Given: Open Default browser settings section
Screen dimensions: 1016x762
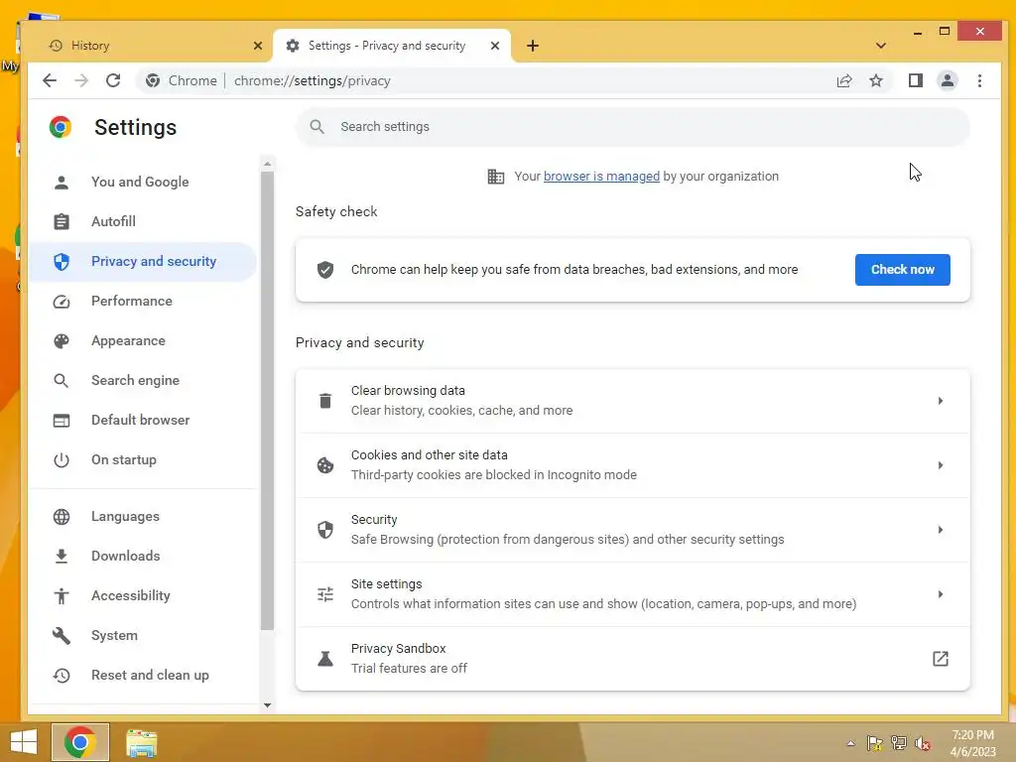Looking at the screenshot, I should [143, 420].
